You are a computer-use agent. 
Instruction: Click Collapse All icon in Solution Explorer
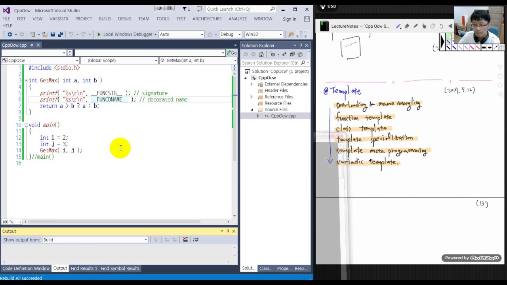[x=292, y=54]
